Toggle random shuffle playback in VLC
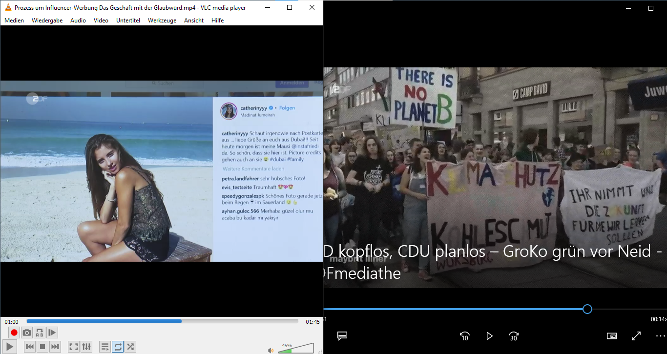 click(x=130, y=347)
